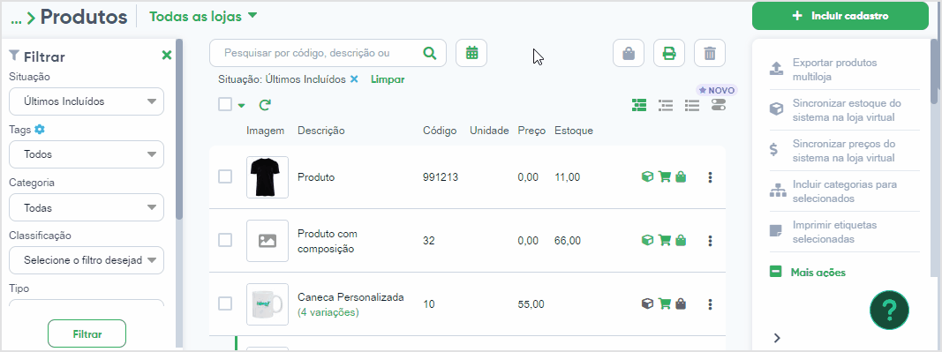
Task: Click the Filtrar button
Action: pos(87,334)
